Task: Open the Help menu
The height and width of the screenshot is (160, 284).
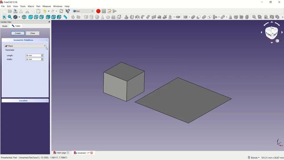Action: coord(67,6)
